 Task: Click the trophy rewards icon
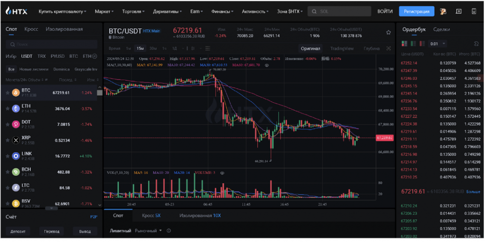pos(443,11)
